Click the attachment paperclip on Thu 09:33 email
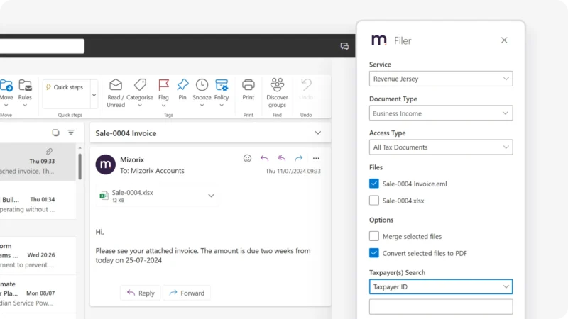 pyautogui.click(x=49, y=152)
